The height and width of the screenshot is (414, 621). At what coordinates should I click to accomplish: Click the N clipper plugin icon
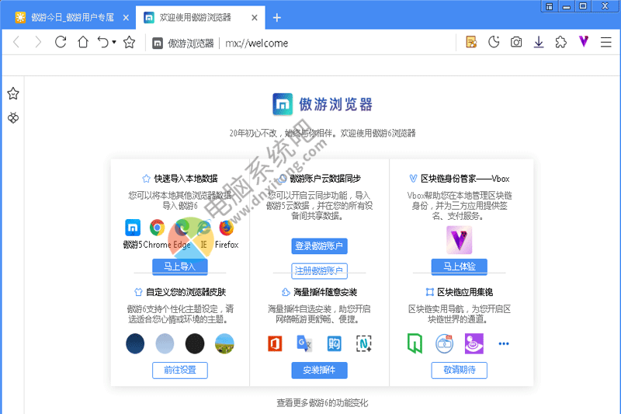pos(363,343)
